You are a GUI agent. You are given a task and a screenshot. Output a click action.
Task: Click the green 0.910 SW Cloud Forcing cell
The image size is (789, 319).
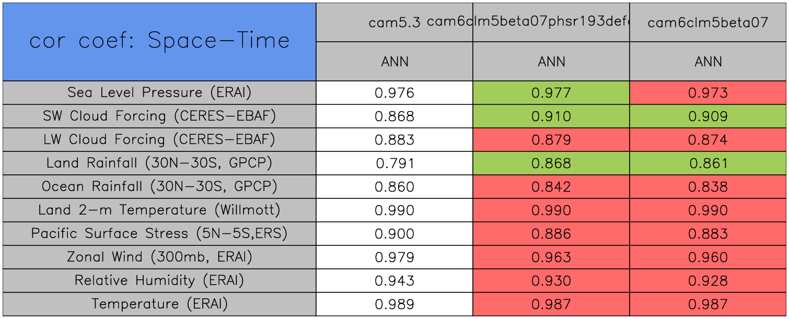tap(551, 116)
